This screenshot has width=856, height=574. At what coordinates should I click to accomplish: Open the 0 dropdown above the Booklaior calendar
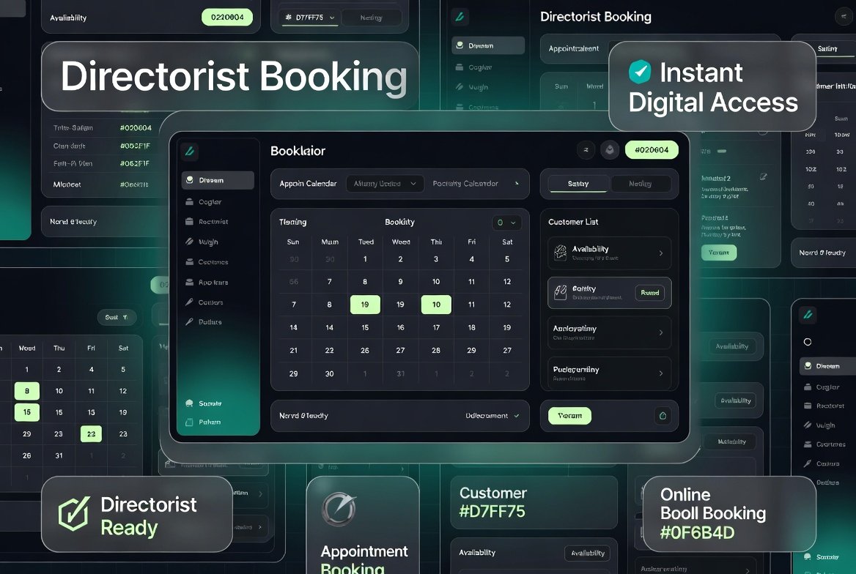506,223
